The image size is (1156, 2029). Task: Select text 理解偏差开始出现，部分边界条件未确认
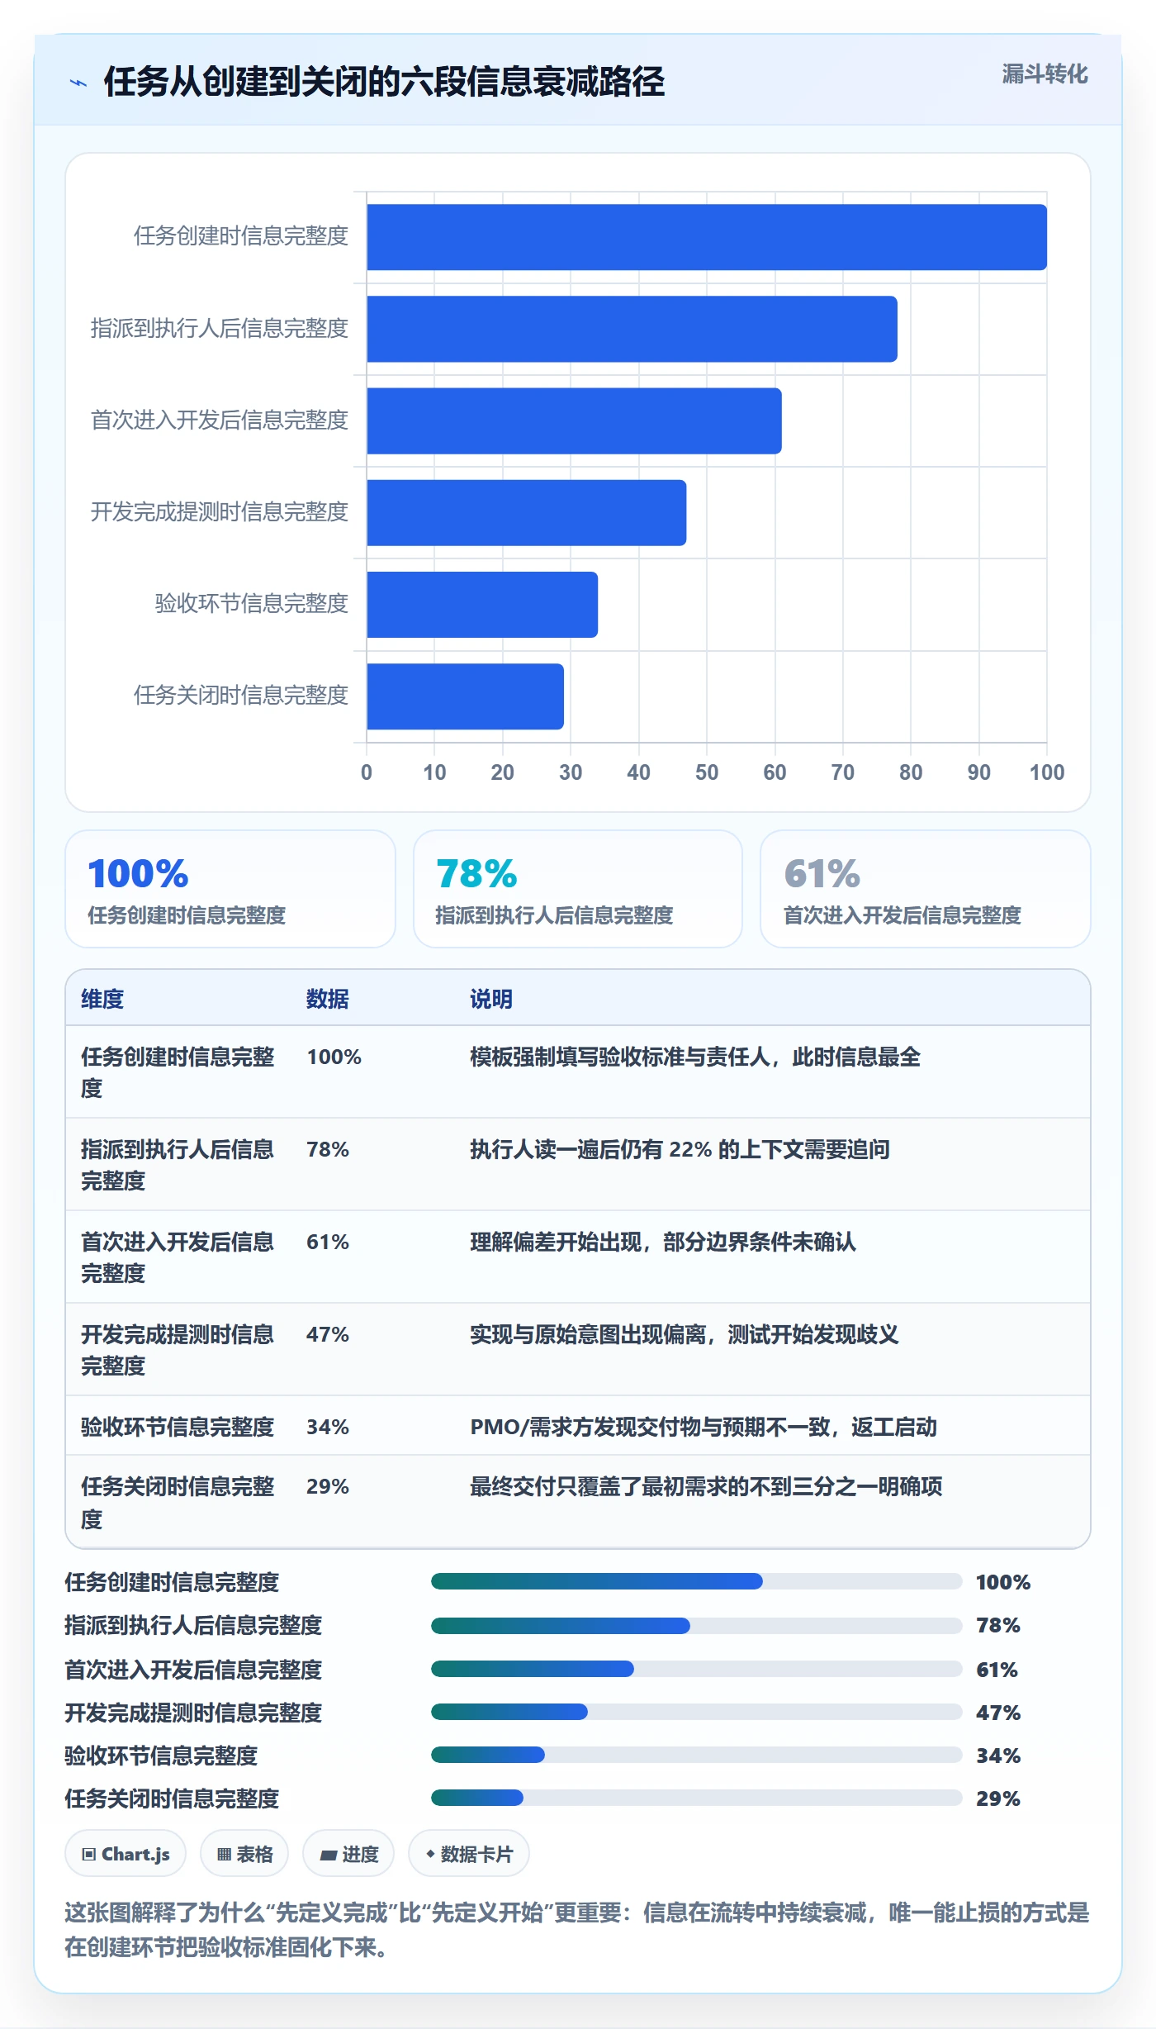point(663,1242)
